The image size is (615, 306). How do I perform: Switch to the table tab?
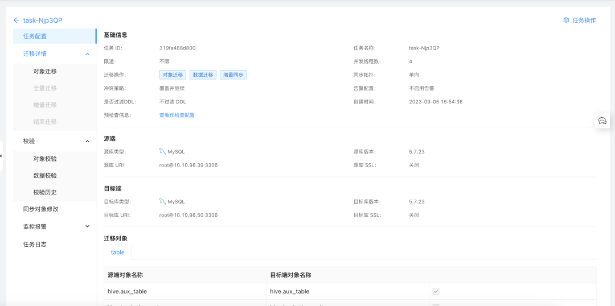coord(118,253)
